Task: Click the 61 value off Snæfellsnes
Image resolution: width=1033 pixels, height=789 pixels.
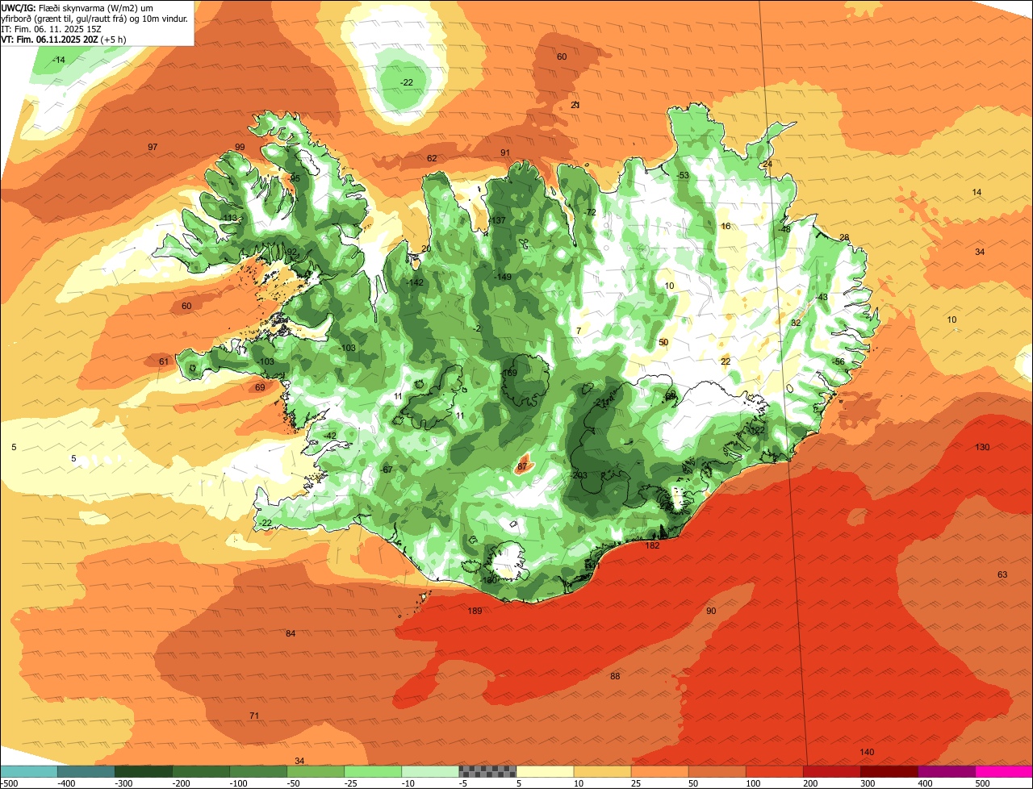Action: pos(164,361)
